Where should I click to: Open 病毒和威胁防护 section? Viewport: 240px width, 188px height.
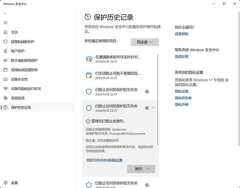37,41
